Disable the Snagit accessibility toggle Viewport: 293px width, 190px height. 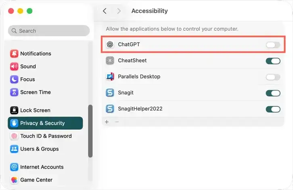pyautogui.click(x=273, y=93)
